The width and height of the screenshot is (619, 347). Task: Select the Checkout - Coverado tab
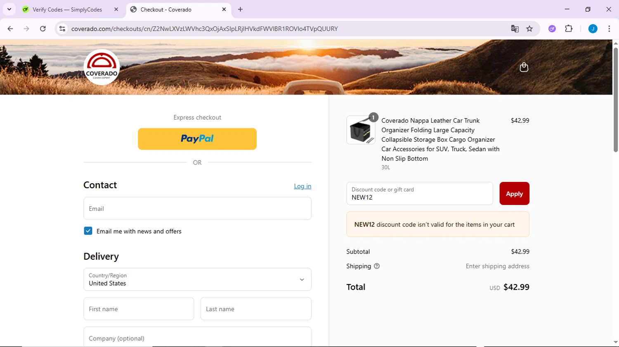(x=178, y=9)
